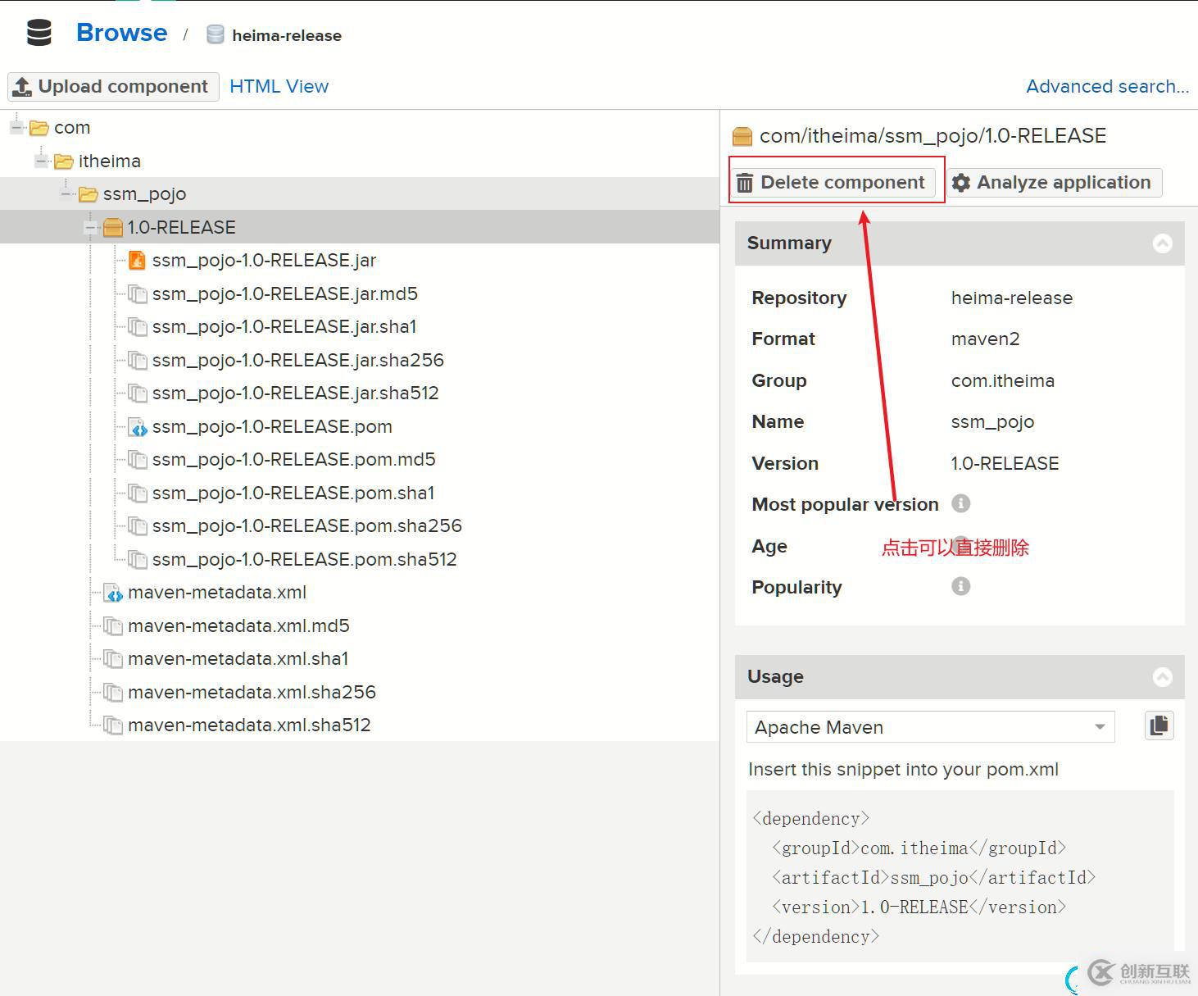Select maven-metadata.xml.sha256 in the tree
Screen dimensions: 1198x996
click(x=252, y=693)
